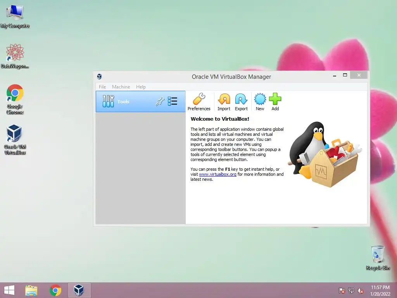Minimize the VirtualBox Manager window
The width and height of the screenshot is (397, 298).
click(x=335, y=75)
